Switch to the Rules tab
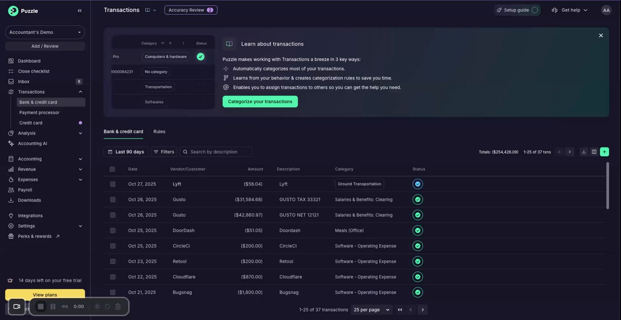 pos(159,132)
